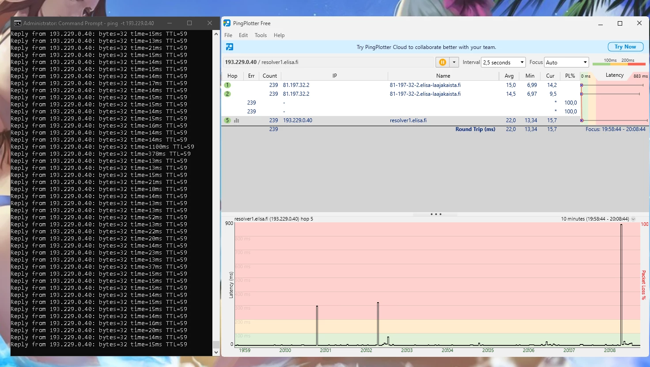This screenshot has width=650, height=367.
Task: Open the Tools menu in PingPlotter
Action: tap(261, 35)
